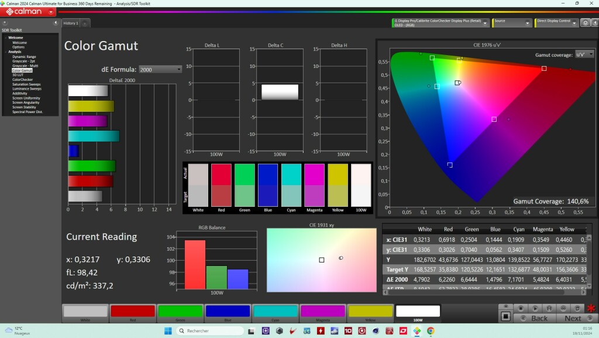Go to Grayscale - 2pt page
Image resolution: width=599 pixels, height=338 pixels.
tap(23, 61)
